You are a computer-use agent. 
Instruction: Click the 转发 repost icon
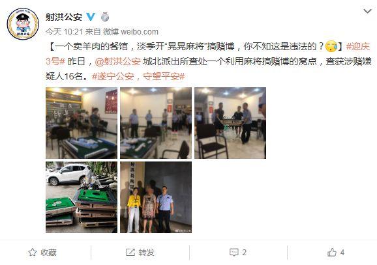pyautogui.click(x=130, y=252)
